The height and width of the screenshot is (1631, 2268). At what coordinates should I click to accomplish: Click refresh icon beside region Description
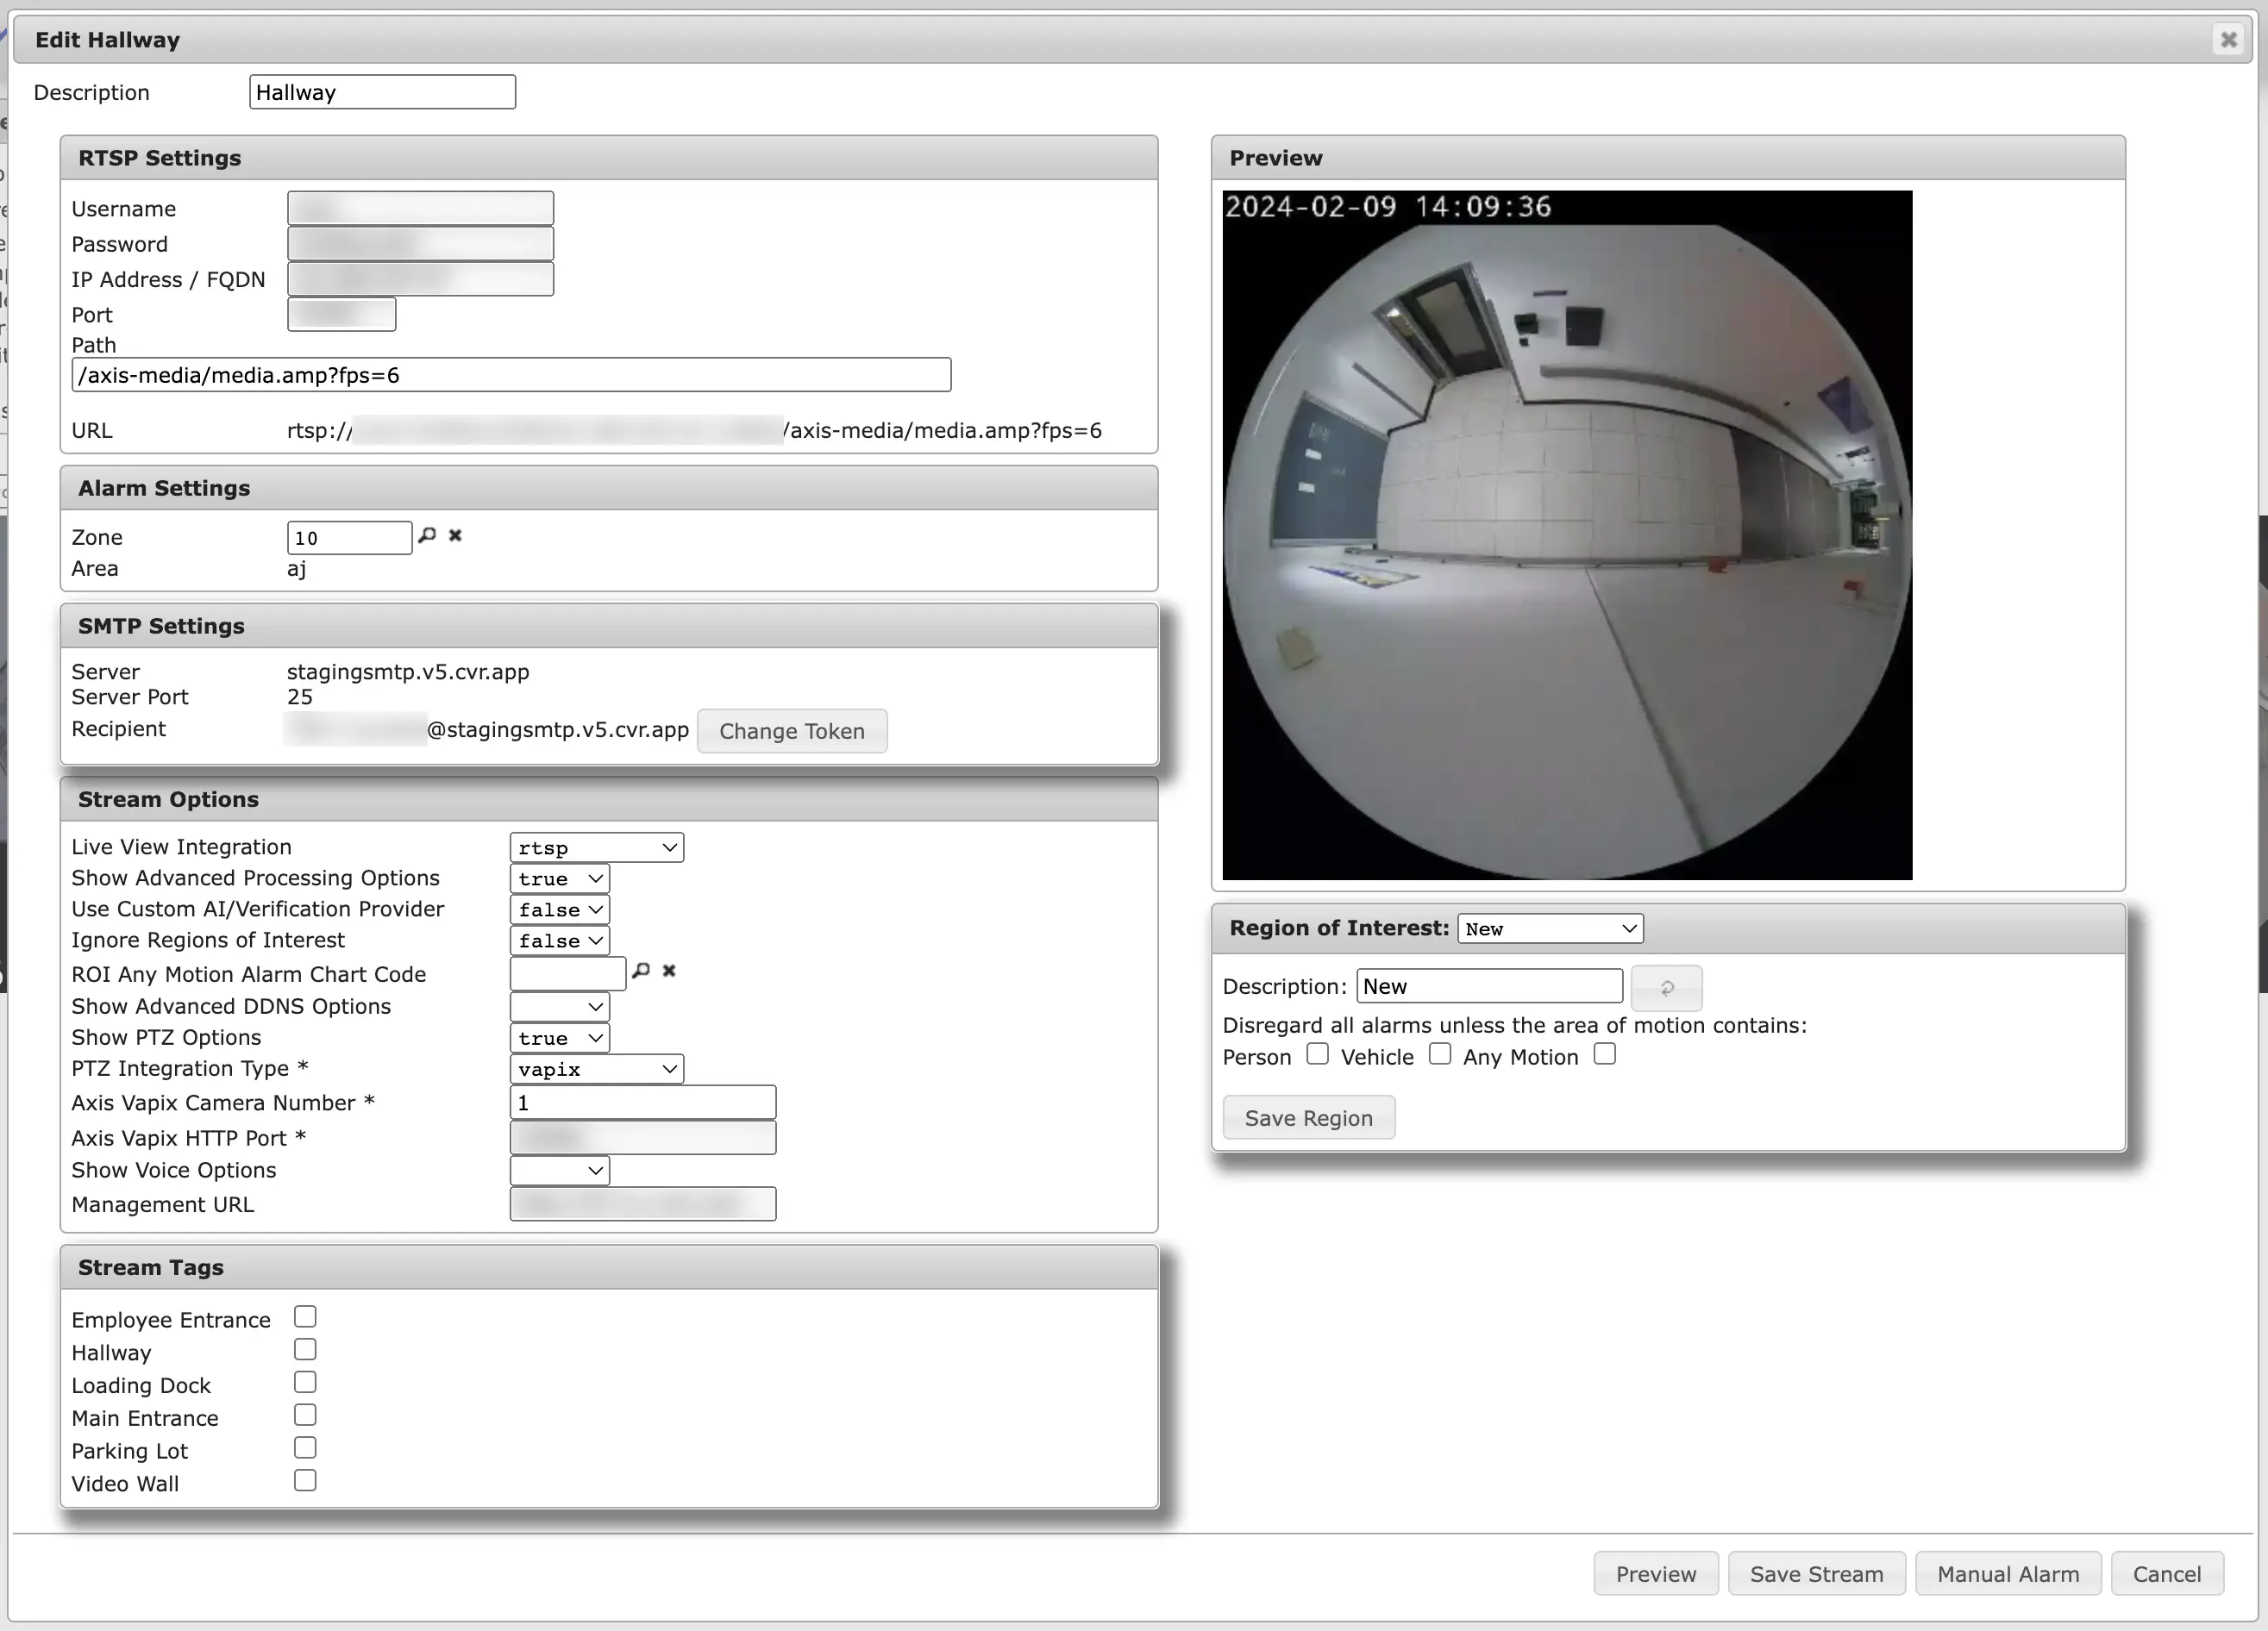click(1666, 987)
